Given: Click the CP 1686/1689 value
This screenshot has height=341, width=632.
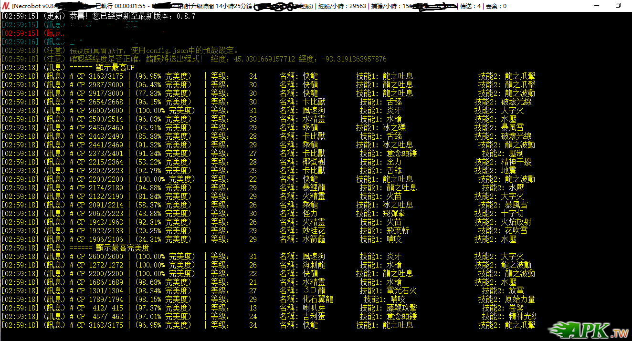Looking at the screenshot, I should click(100, 282).
